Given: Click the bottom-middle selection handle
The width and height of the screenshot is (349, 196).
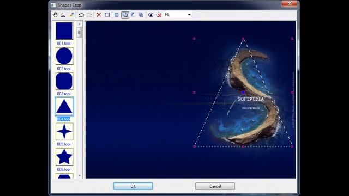Looking at the screenshot, I should click(x=243, y=146).
